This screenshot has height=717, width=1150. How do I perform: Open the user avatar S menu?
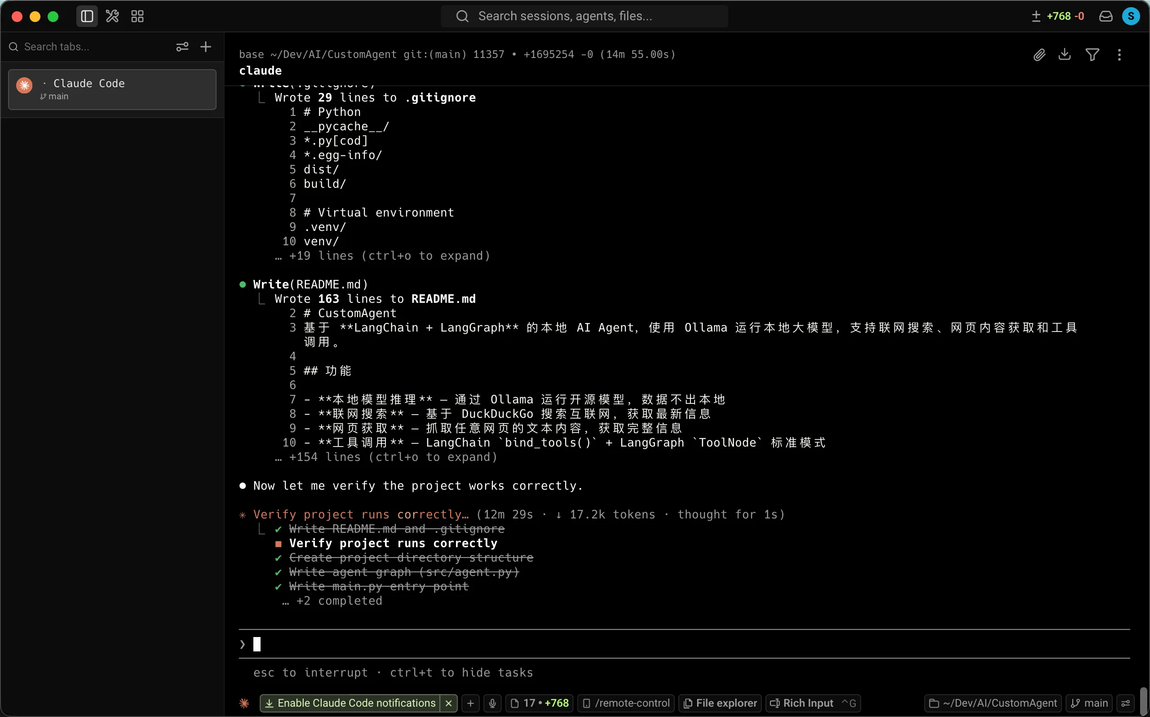pyautogui.click(x=1131, y=16)
